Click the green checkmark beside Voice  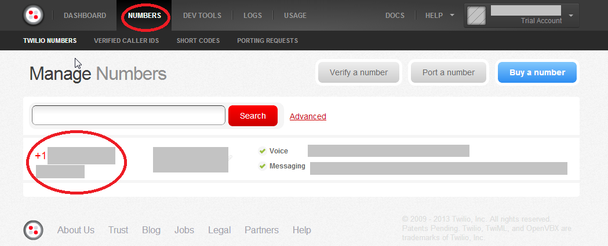263,150
